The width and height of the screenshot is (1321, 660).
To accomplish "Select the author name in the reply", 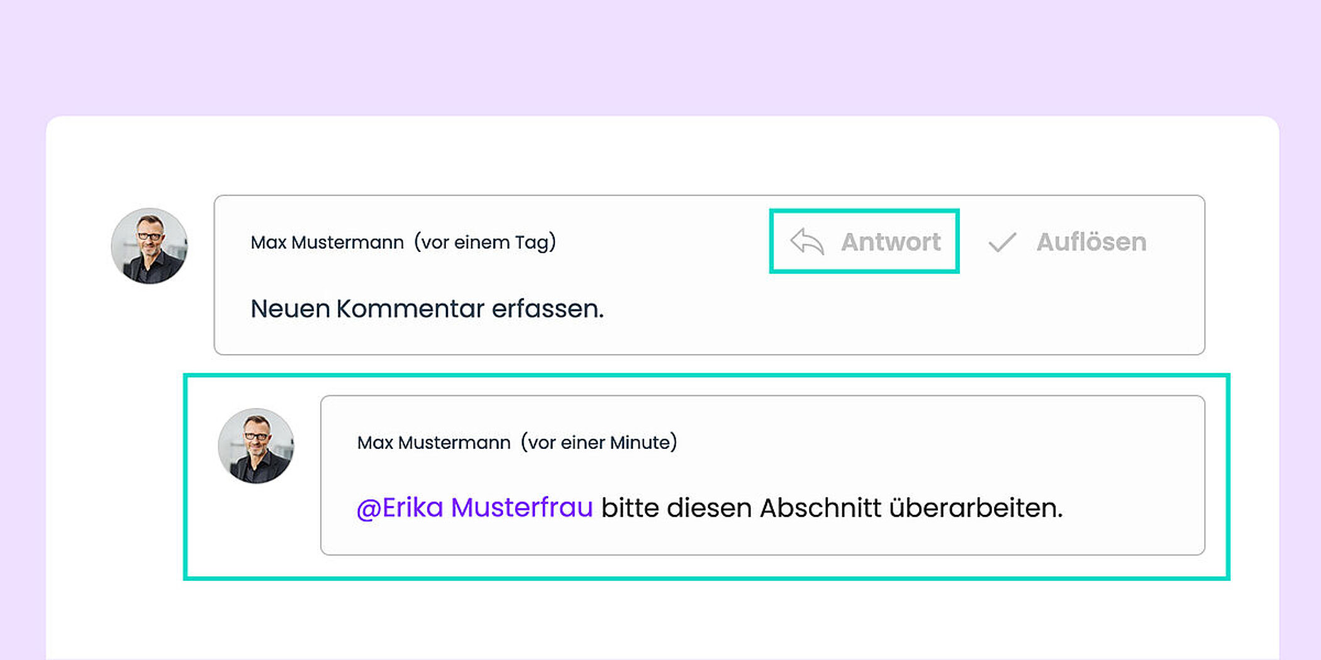I will (433, 443).
